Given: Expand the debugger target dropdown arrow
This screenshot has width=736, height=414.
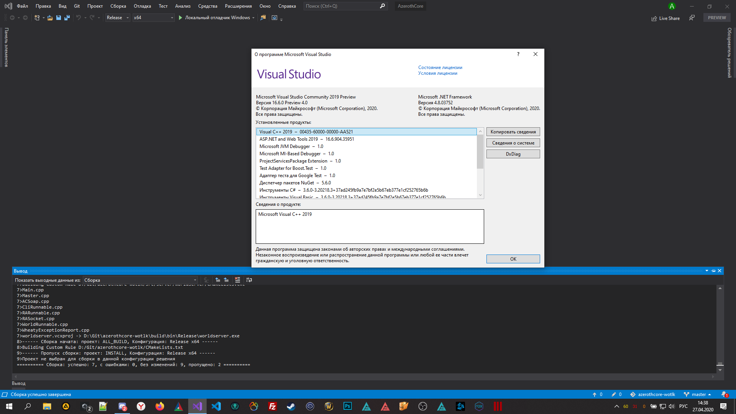Looking at the screenshot, I should pos(253,18).
